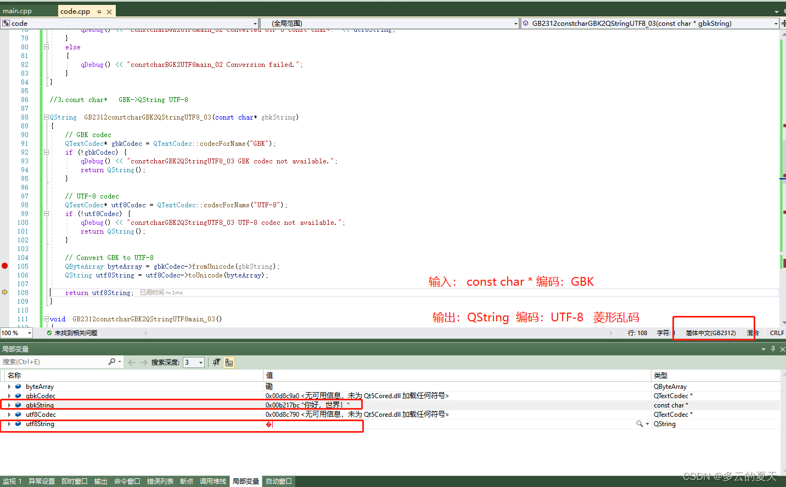The height and width of the screenshot is (487, 786).
Task: Click the file icon beside the code dropdown
Action: pos(5,23)
